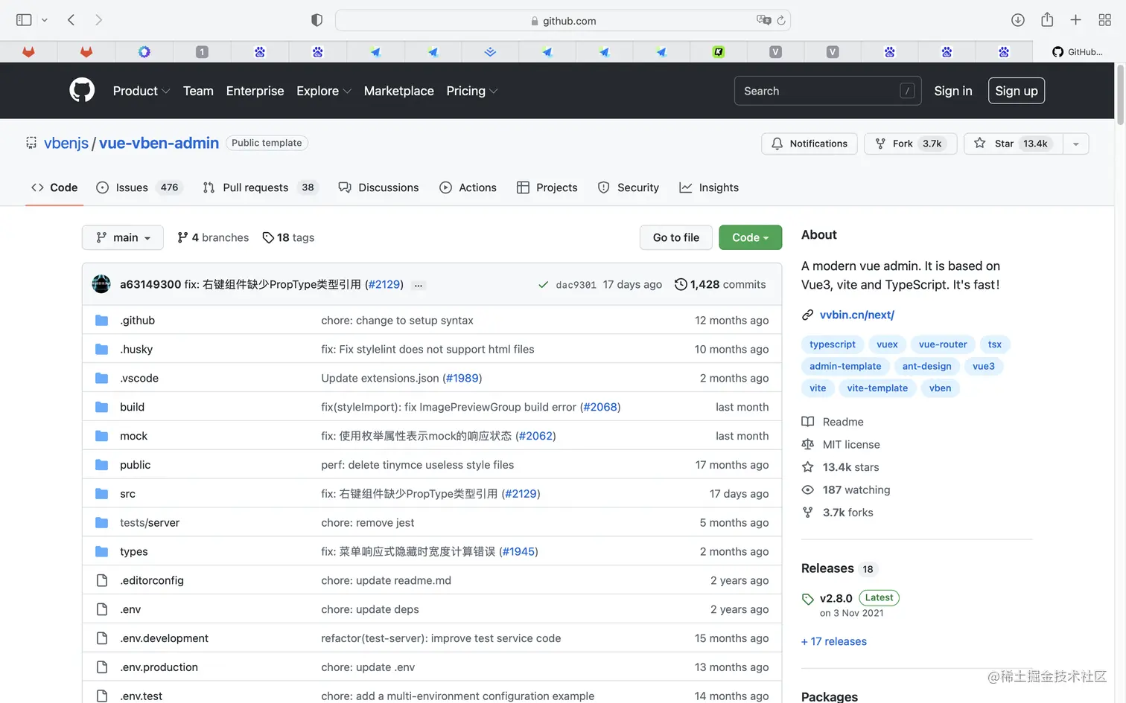Fork the repository with Fork button
1126x703 pixels.
click(910, 144)
